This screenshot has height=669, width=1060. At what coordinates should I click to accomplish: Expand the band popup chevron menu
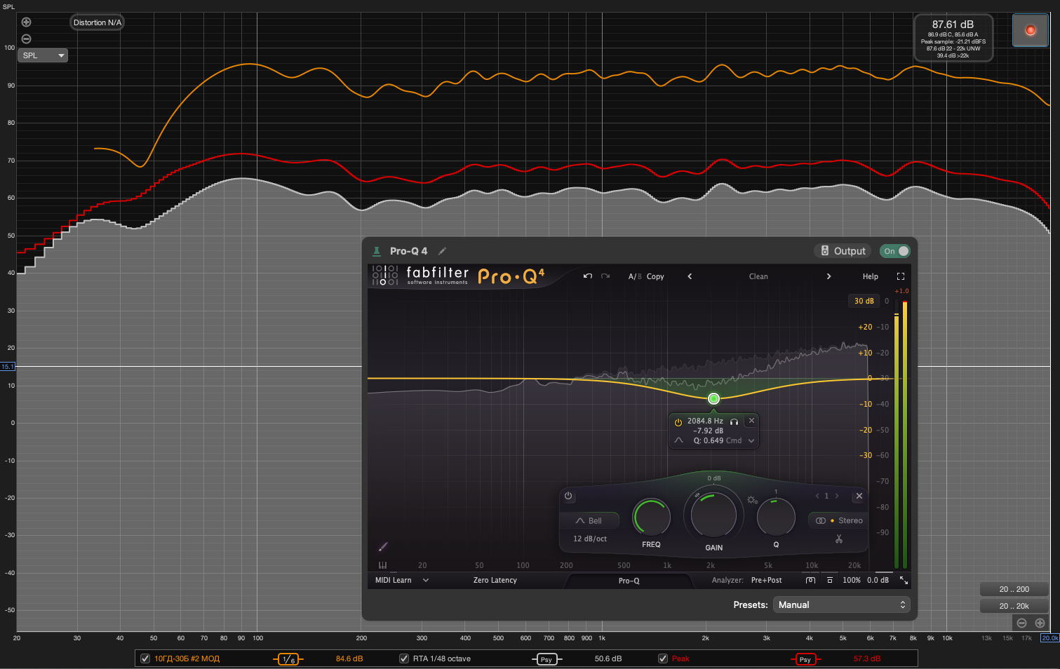point(751,440)
